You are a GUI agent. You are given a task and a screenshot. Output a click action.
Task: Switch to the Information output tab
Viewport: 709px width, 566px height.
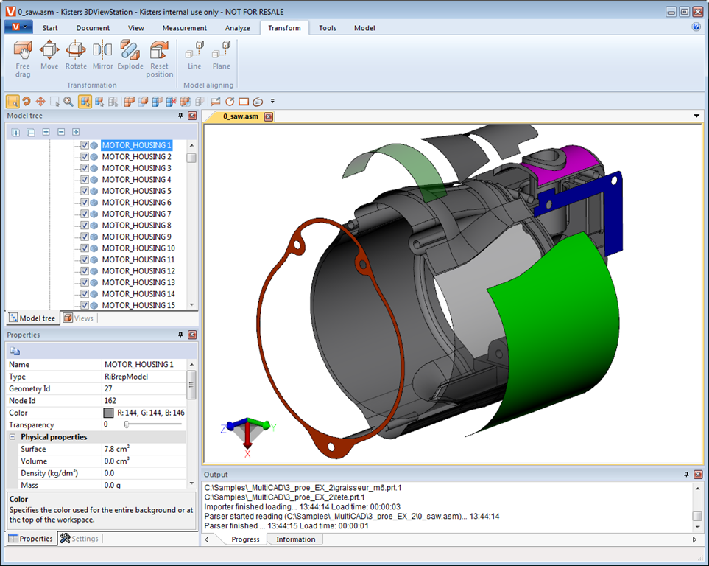tap(295, 539)
